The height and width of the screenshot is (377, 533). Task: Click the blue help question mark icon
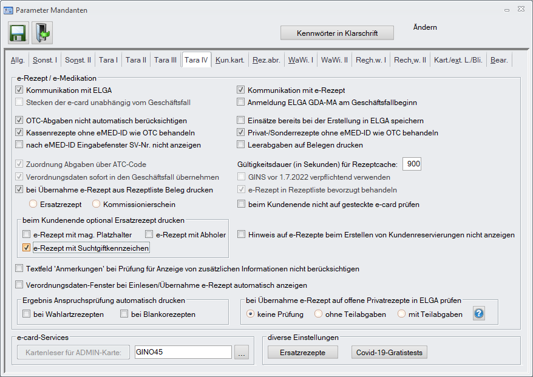pos(479,314)
